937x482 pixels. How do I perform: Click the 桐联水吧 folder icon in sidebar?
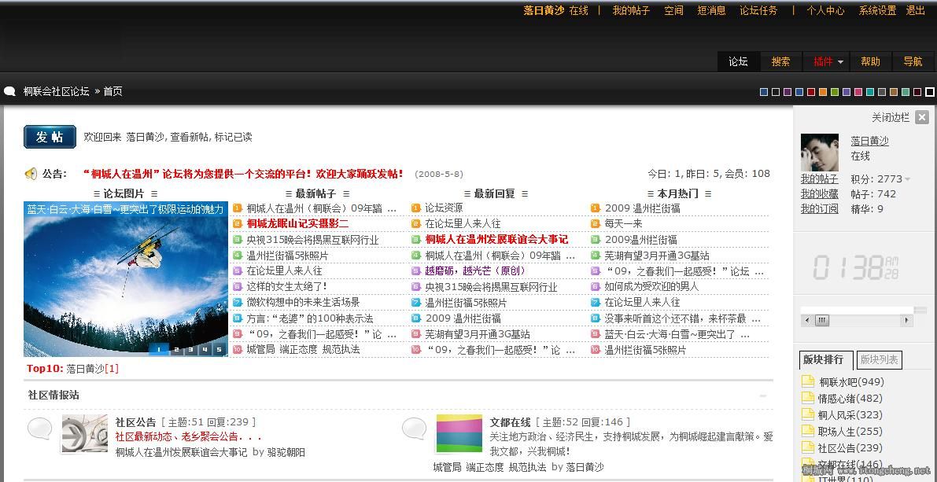coord(808,382)
